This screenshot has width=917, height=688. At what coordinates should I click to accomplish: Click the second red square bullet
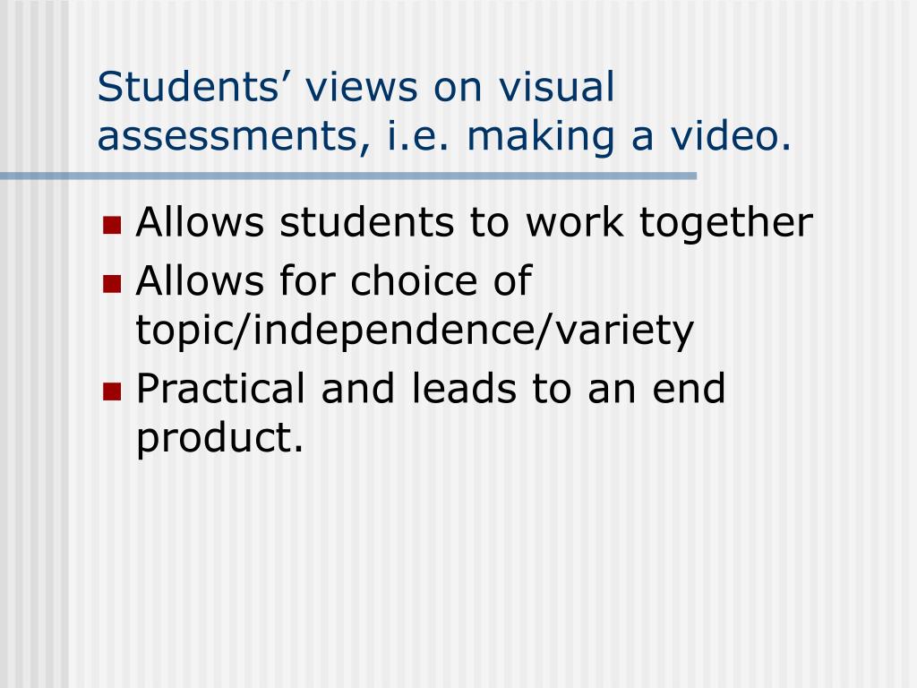click(x=112, y=284)
